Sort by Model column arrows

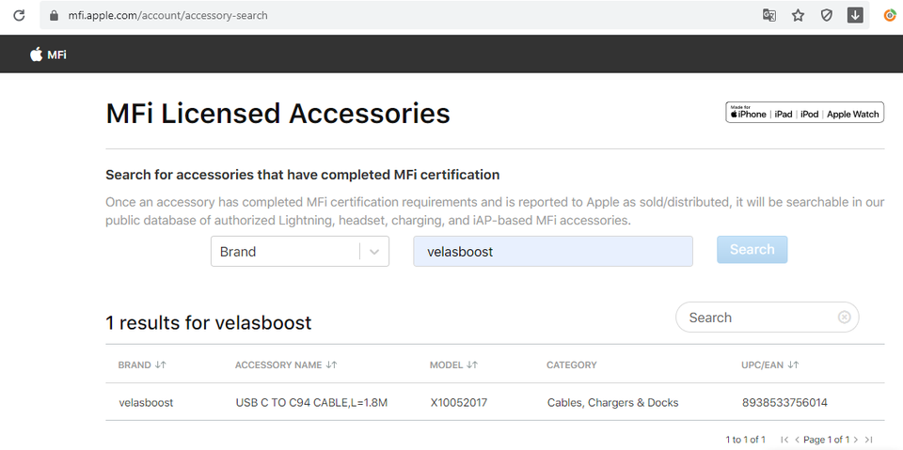coord(472,365)
